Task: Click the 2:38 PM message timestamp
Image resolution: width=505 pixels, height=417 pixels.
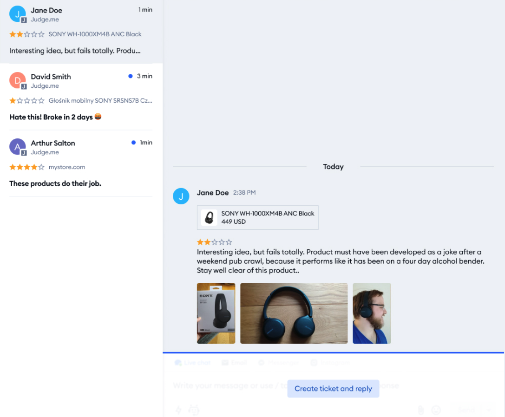Action: tap(244, 193)
